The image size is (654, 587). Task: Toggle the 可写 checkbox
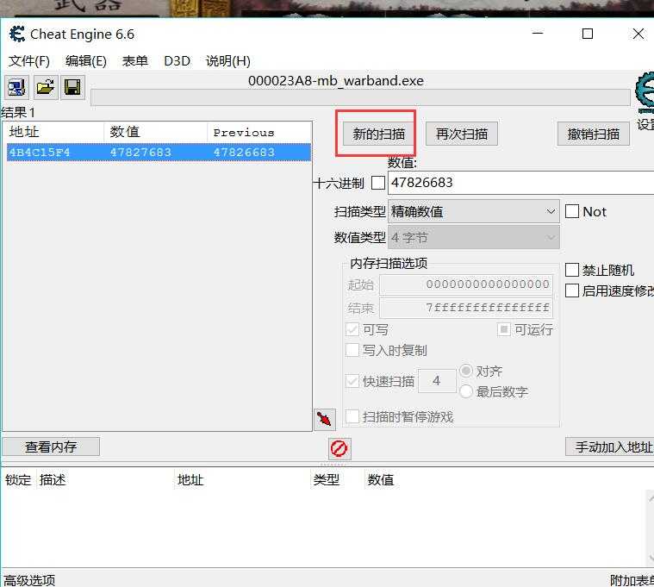point(352,329)
